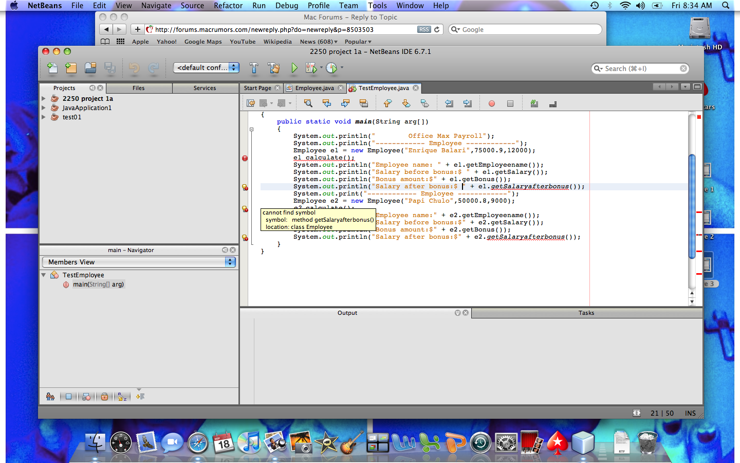Click the New File toolbar icon
This screenshot has width=740, height=463.
click(x=52, y=67)
